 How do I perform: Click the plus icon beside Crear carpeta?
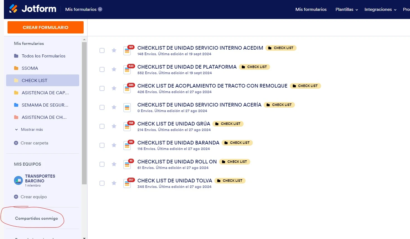tap(16, 143)
